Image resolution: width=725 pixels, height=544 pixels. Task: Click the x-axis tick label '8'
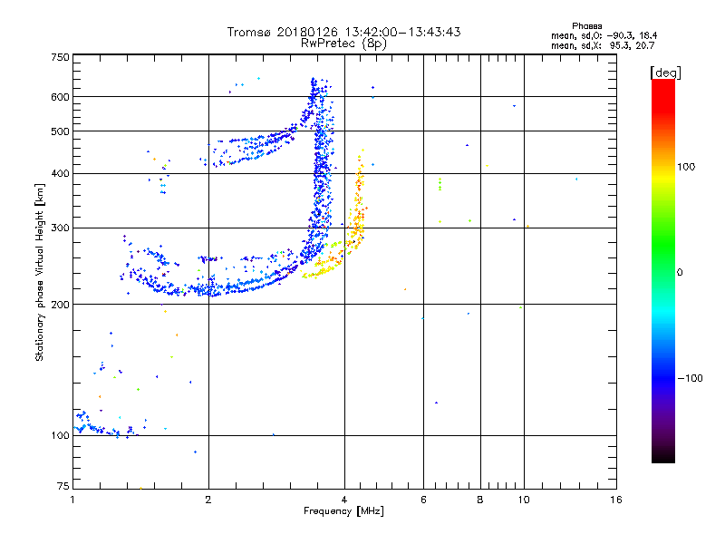480,500
